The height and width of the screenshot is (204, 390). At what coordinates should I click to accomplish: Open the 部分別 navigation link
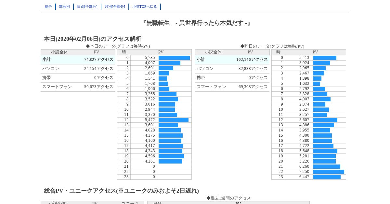tap(64, 6)
